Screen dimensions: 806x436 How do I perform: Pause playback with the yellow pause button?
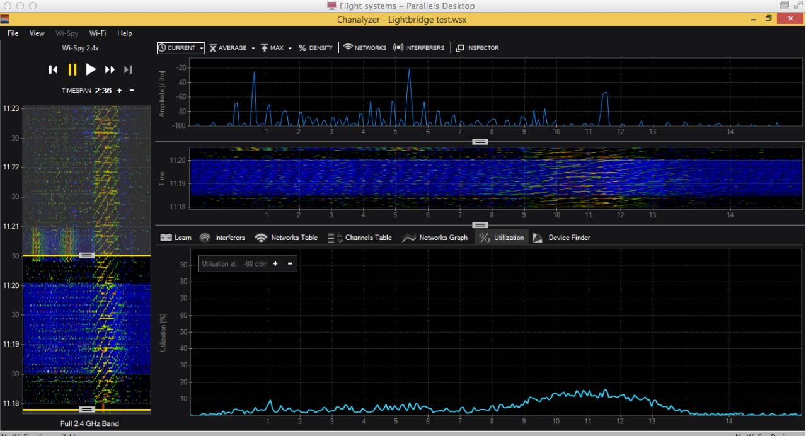click(72, 69)
